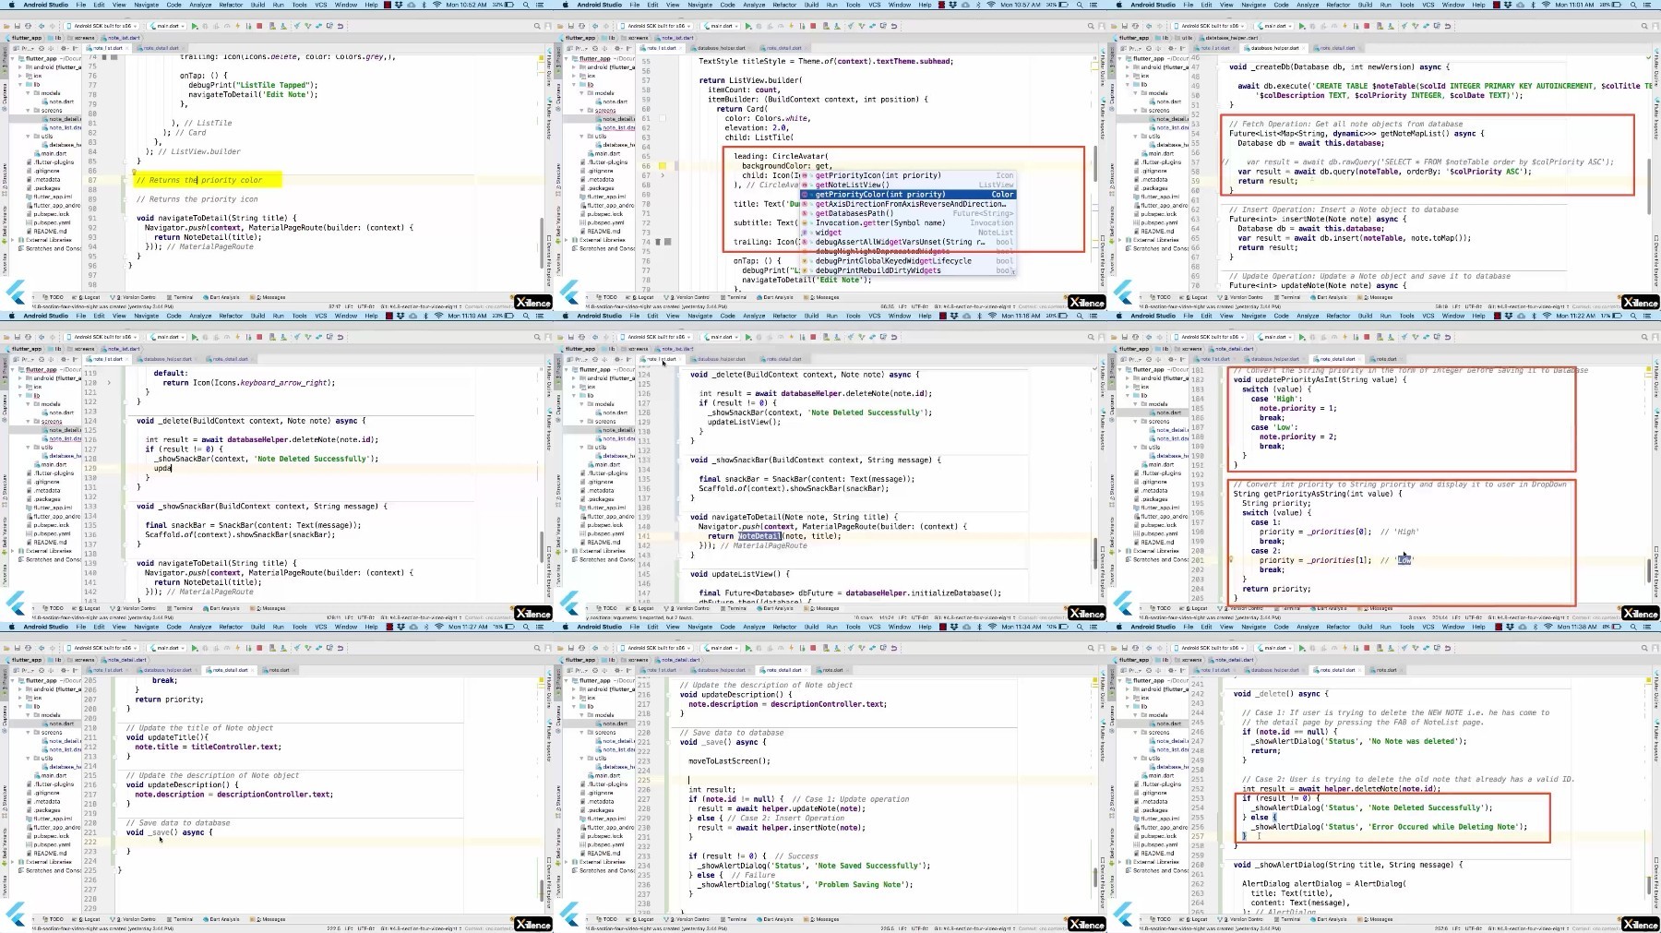Run the app in the 11:18 AM window
This screenshot has width=1661, height=933.
coord(747,337)
